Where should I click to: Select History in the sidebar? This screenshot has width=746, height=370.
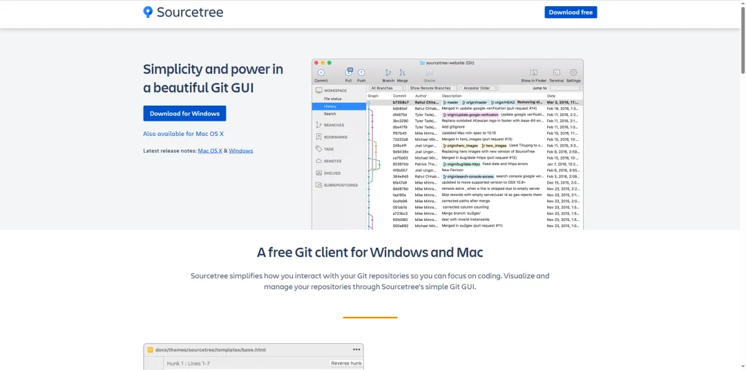(x=339, y=106)
